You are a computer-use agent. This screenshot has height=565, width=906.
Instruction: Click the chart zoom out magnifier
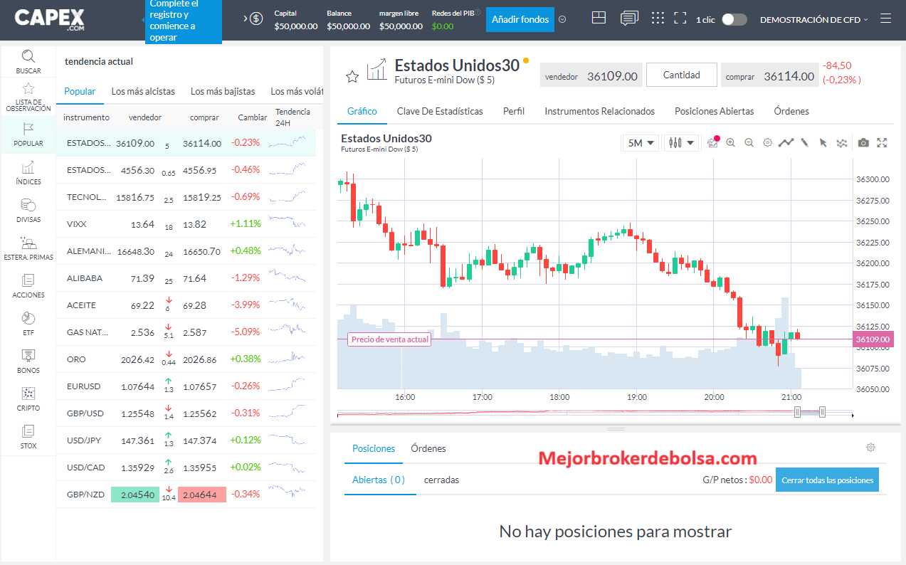coord(749,143)
